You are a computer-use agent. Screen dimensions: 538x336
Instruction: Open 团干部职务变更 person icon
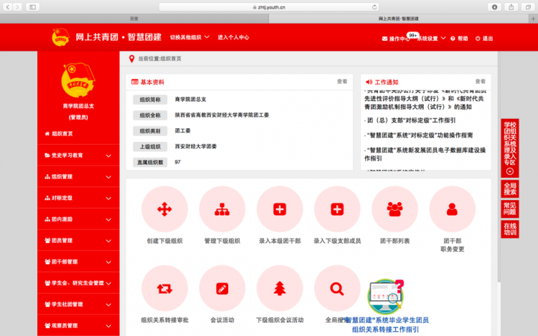tap(452, 209)
